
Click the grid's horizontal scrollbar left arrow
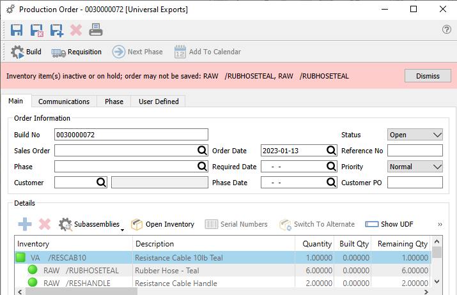(20, 292)
